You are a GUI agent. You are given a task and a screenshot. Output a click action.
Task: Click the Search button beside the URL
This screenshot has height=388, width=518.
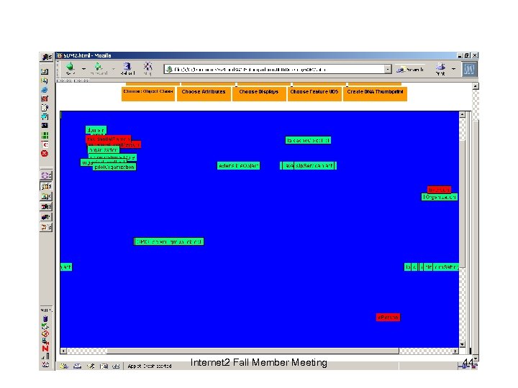410,69
